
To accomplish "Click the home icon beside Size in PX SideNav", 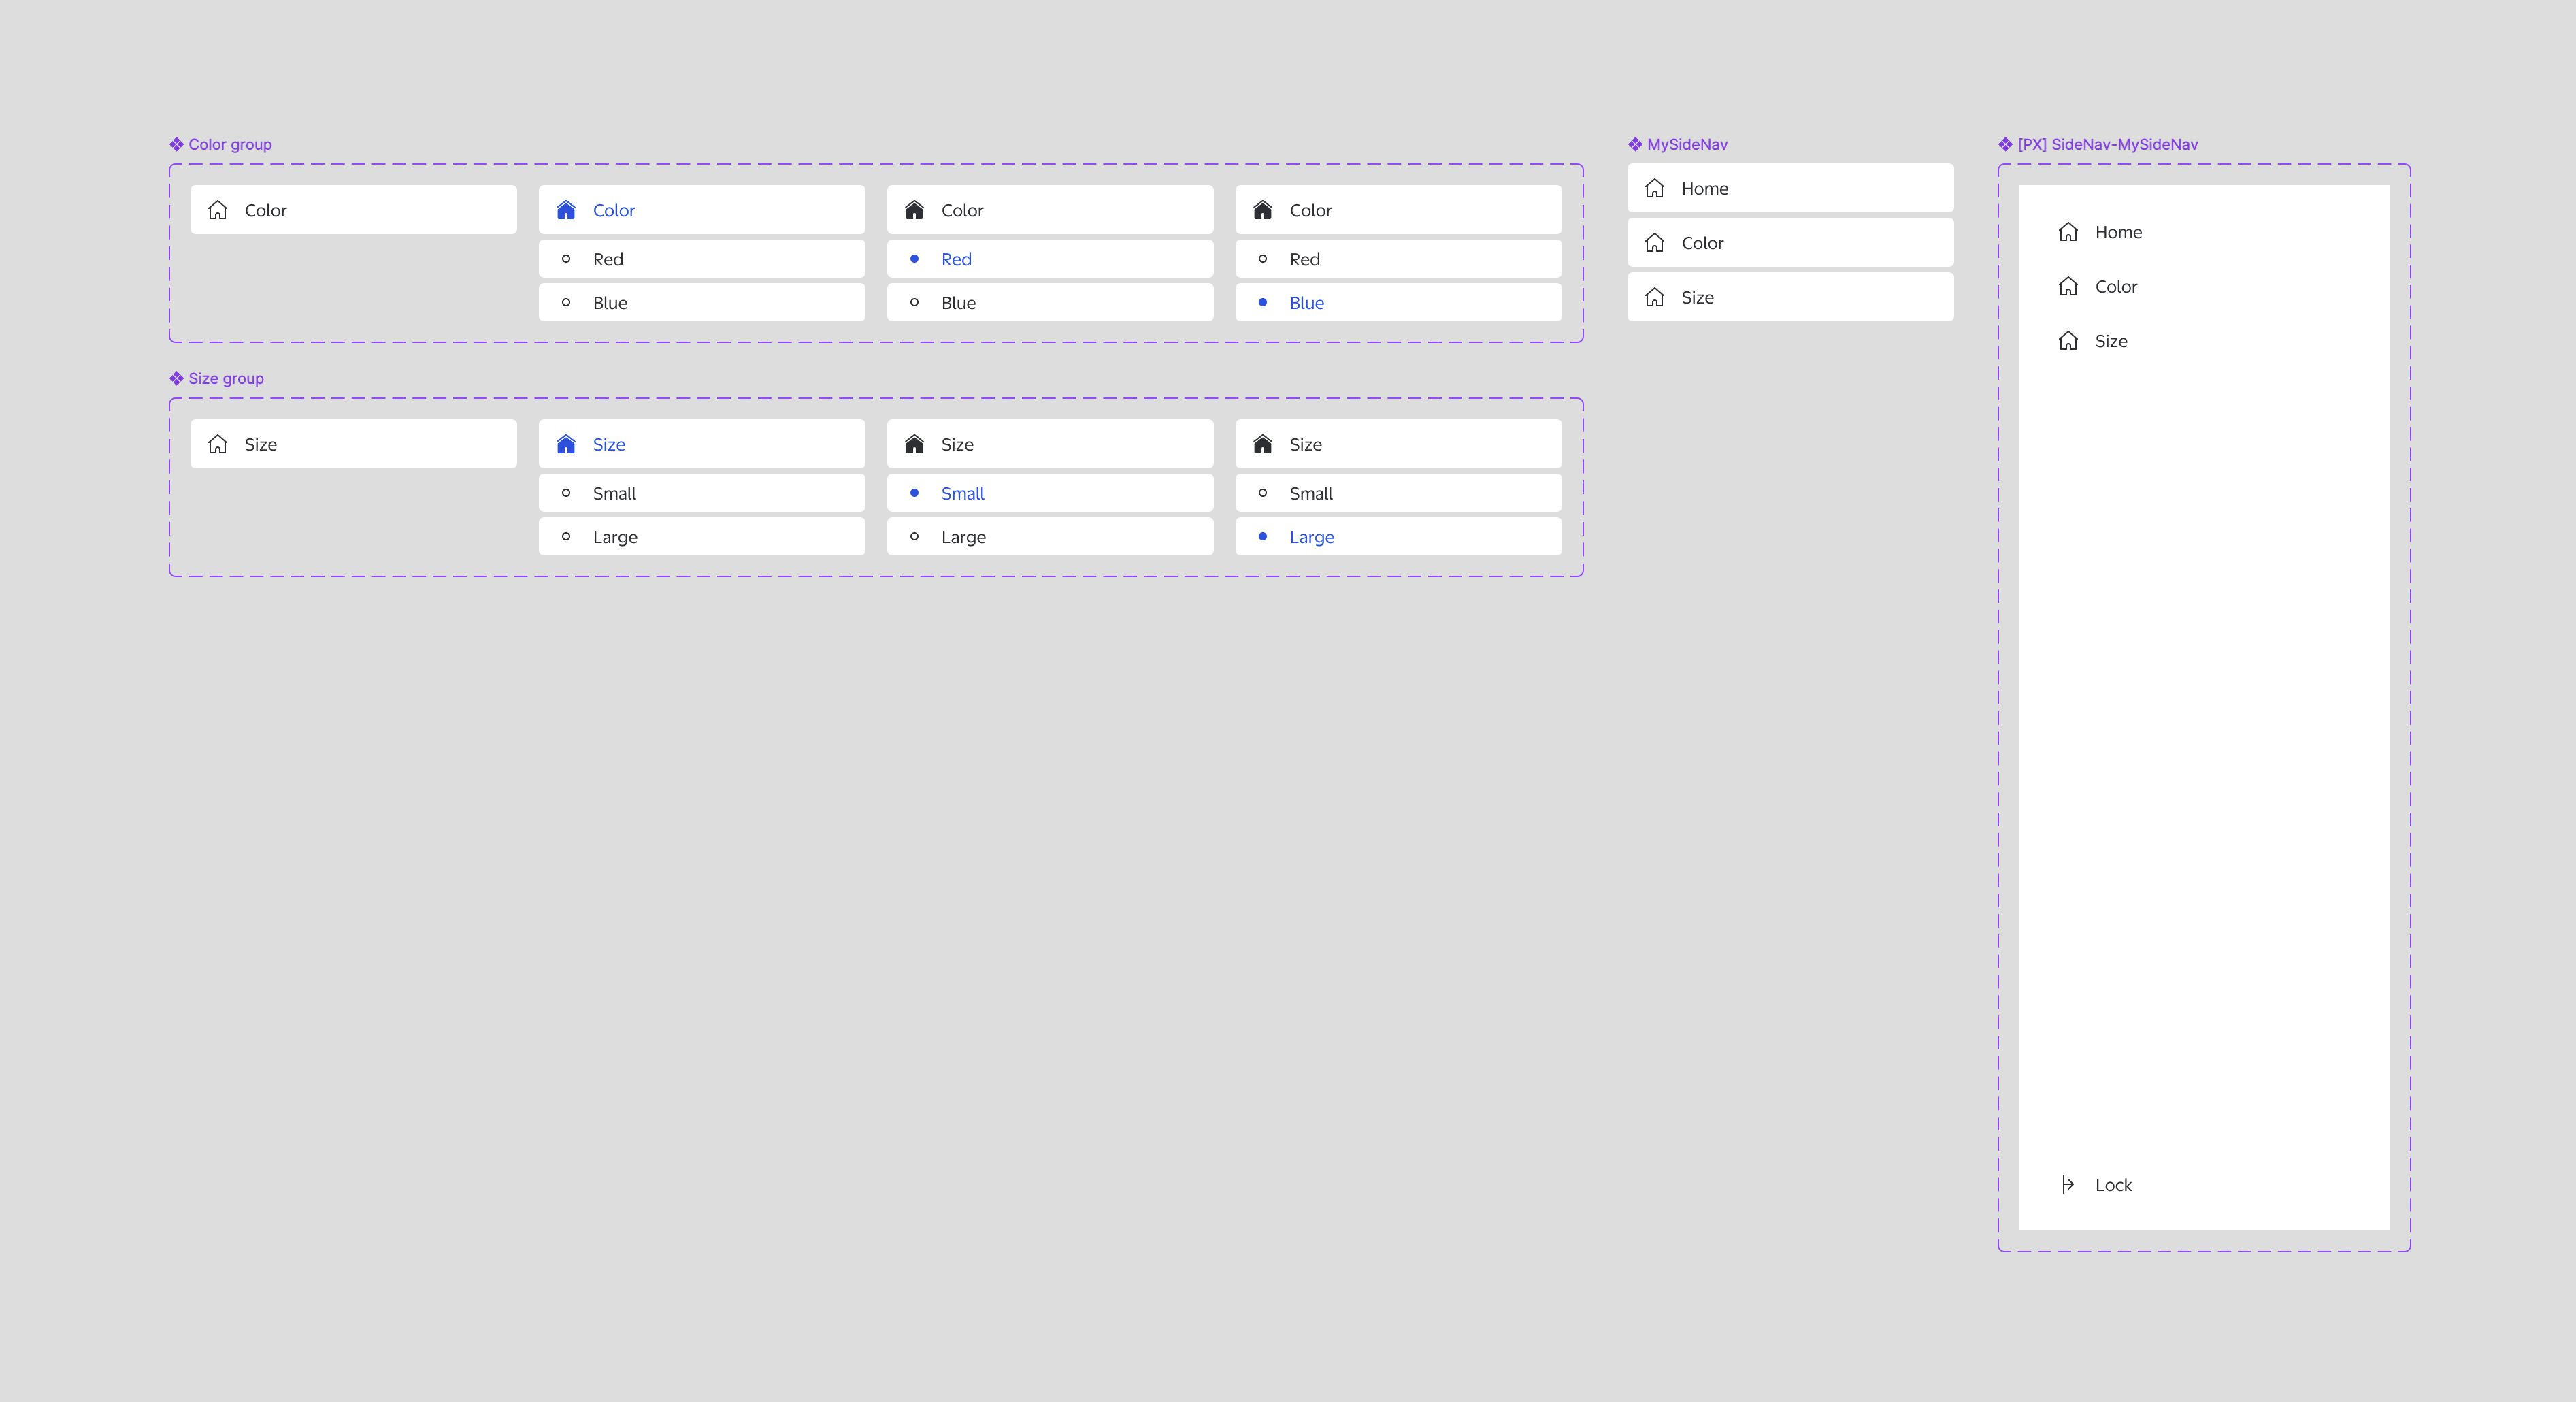I will click(x=2068, y=341).
